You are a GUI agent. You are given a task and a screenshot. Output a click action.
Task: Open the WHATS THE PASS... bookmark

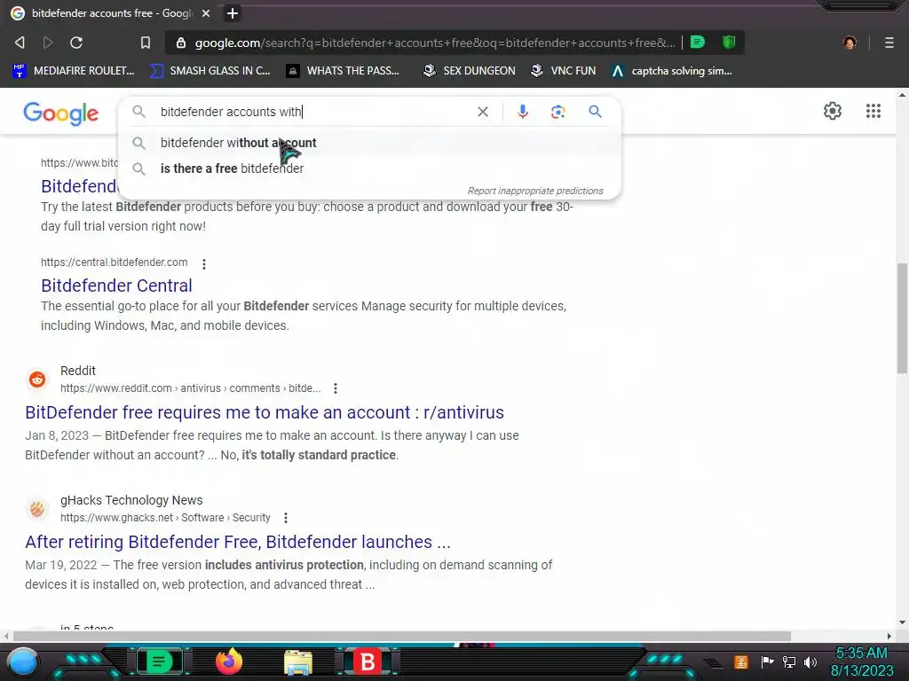pyautogui.click(x=343, y=71)
